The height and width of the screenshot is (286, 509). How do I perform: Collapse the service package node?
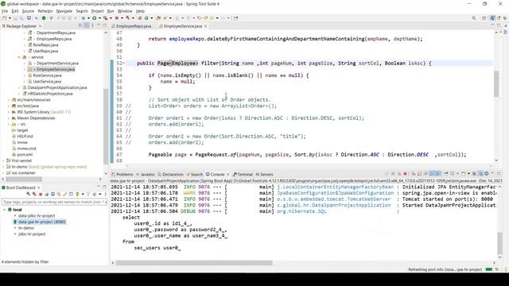(x=19, y=57)
